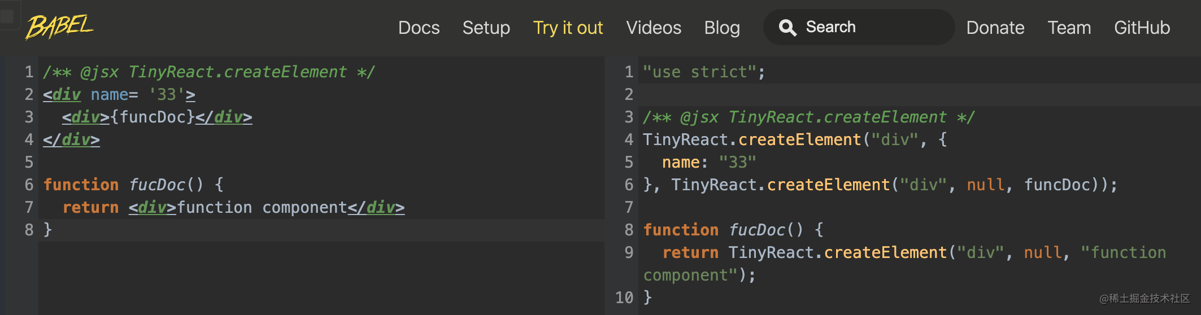Click name: "33" in the compiled output

click(708, 163)
